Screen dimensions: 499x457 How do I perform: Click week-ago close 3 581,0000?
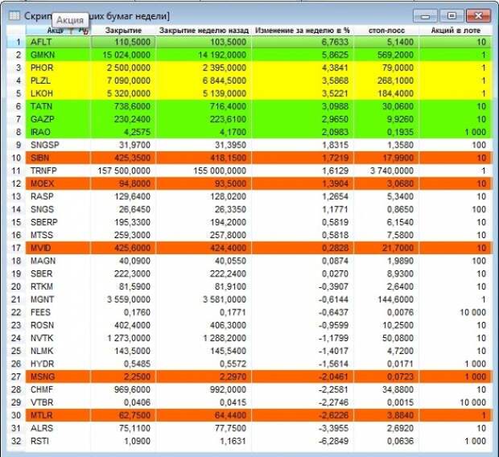point(204,299)
